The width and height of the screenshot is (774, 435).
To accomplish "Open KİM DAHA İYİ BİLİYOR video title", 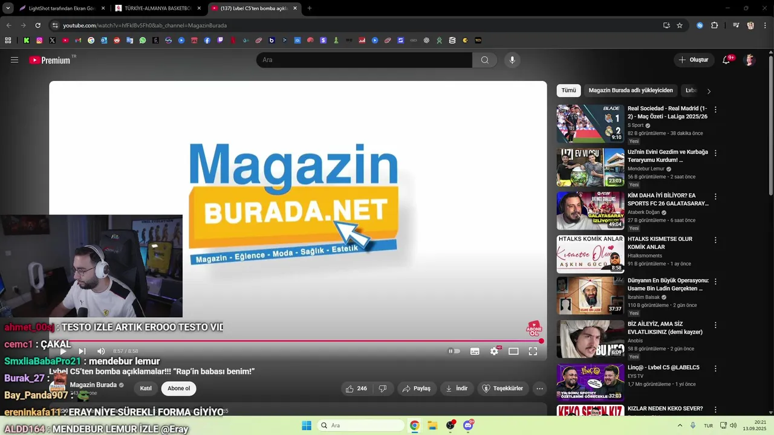I will click(668, 199).
